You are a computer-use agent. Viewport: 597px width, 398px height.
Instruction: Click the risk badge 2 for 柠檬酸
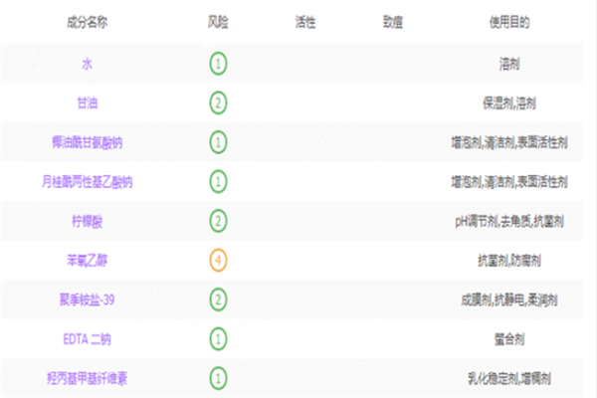pos(218,220)
